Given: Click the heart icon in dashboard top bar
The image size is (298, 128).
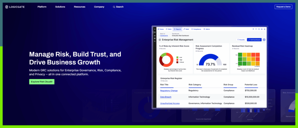Looking at the screenshot, I should tap(256, 29).
